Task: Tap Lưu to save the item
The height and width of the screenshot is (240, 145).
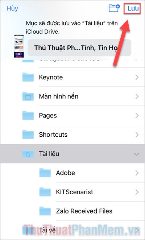Action: coord(133,8)
